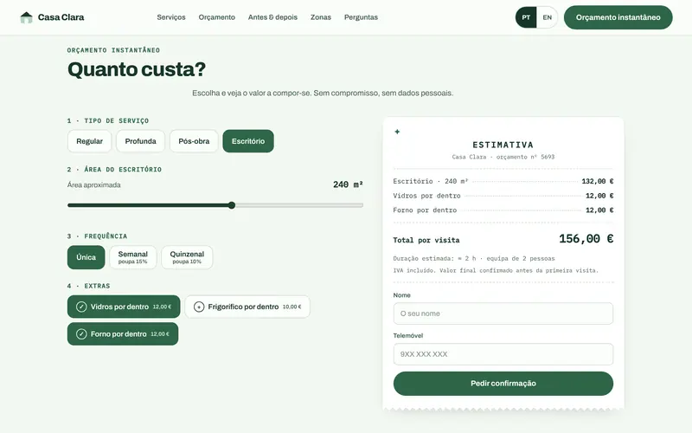The width and height of the screenshot is (692, 433).
Task: Click the Duração estimada line
Action: [x=474, y=258]
